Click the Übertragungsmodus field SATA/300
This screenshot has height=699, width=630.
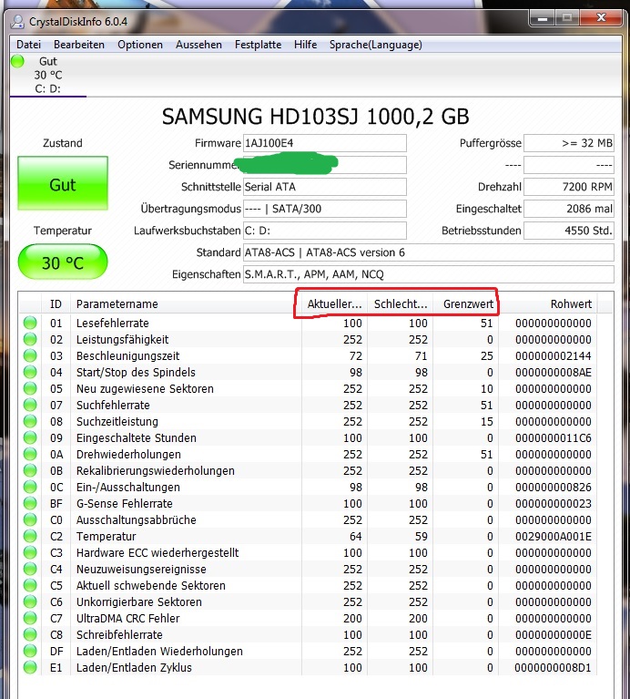click(325, 209)
